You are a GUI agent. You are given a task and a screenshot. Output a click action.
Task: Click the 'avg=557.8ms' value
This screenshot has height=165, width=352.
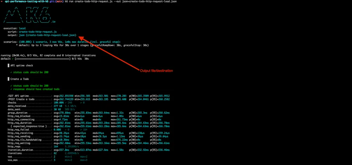(x=61, y=150)
